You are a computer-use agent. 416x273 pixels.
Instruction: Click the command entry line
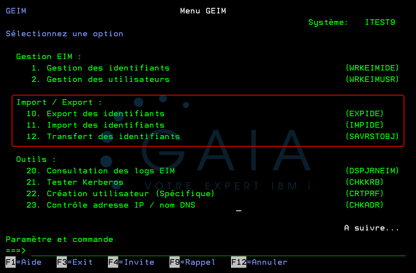click(x=79, y=250)
